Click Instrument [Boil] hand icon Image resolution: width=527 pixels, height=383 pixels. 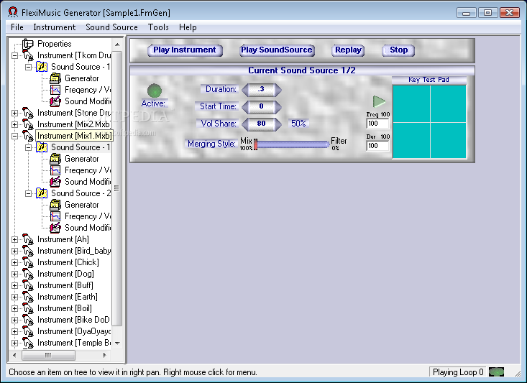point(28,308)
